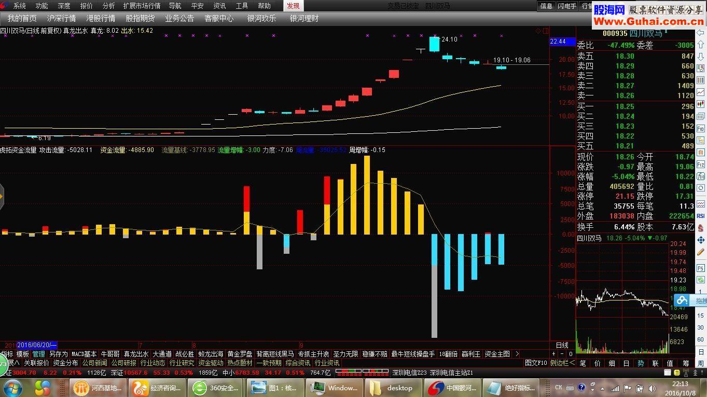Open the desktop folder in taskbar
The image size is (707, 397).
click(x=393, y=388)
